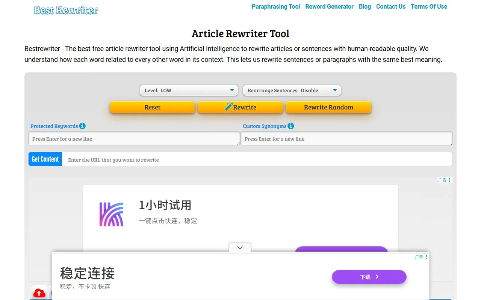This screenshot has height=300, width=481.
Task: Click the red cloud upload icon
Action: [39, 293]
